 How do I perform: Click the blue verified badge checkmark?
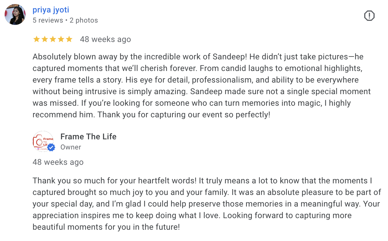(51, 147)
